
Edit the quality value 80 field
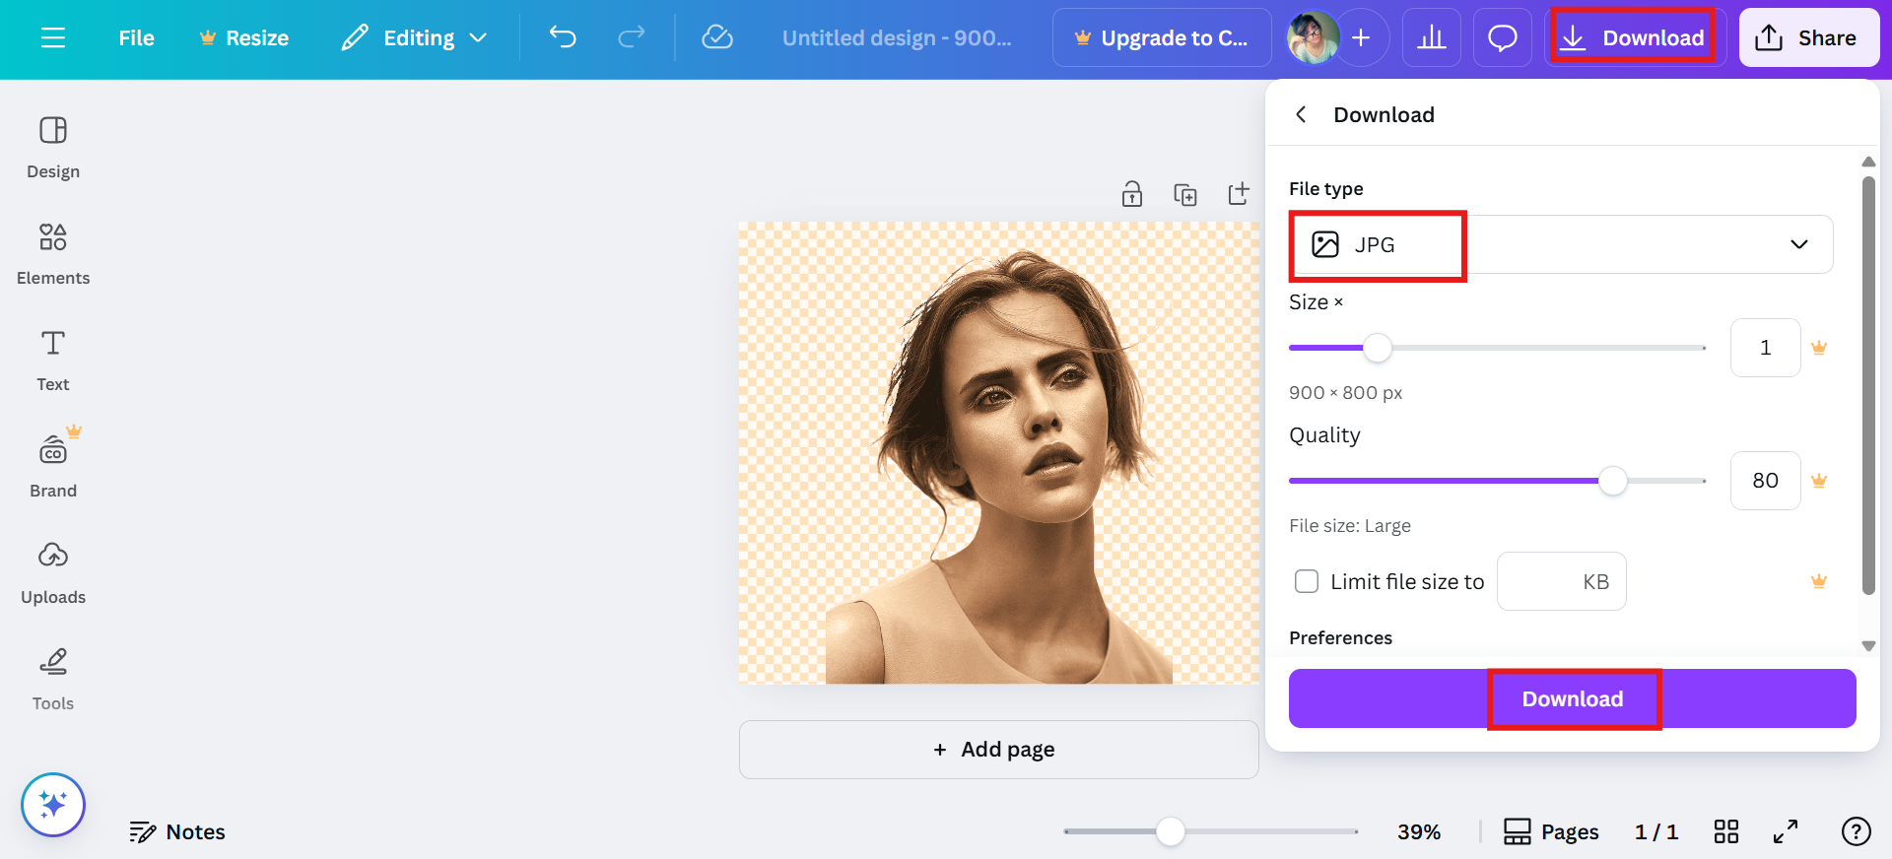click(x=1765, y=481)
